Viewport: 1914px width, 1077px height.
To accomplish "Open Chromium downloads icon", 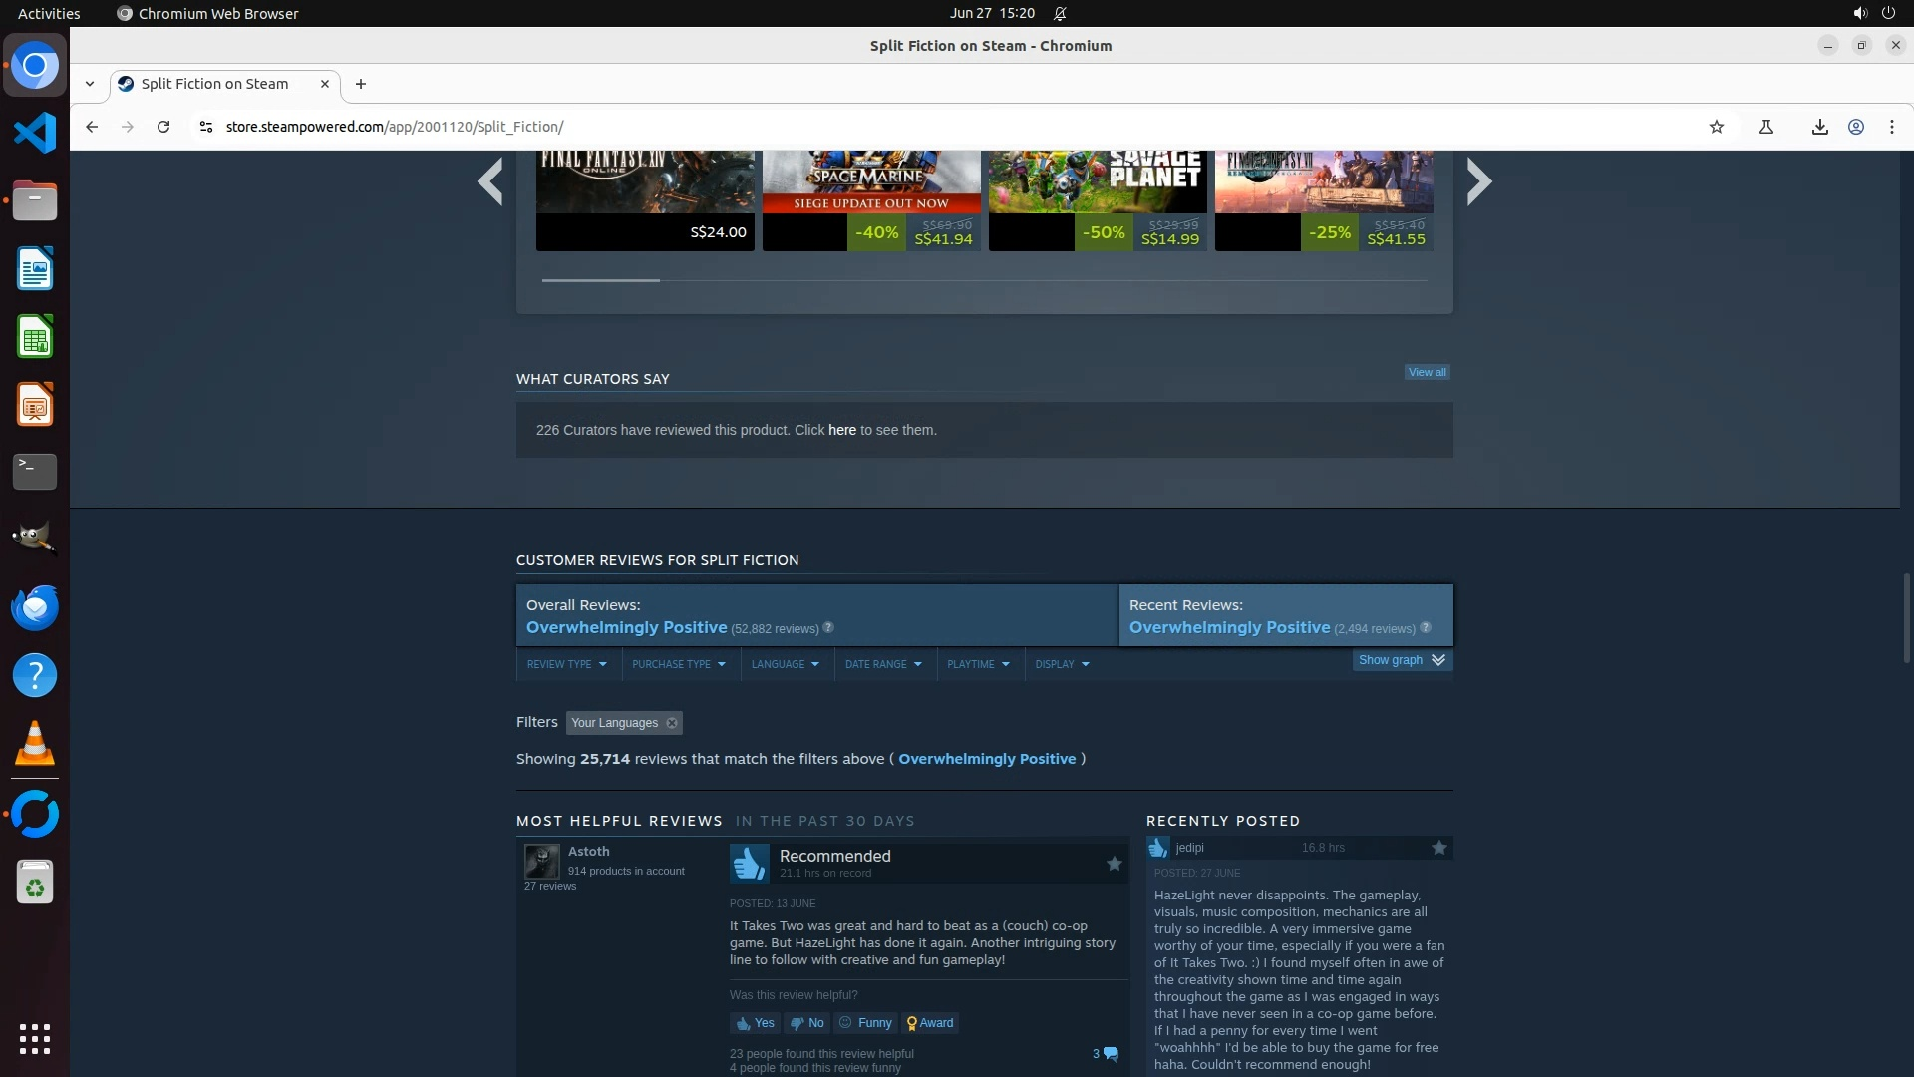I will (1819, 127).
